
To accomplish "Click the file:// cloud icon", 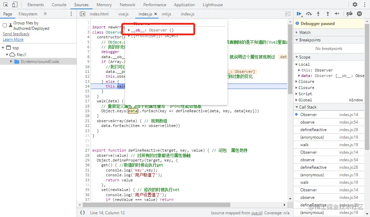I will [12, 55].
